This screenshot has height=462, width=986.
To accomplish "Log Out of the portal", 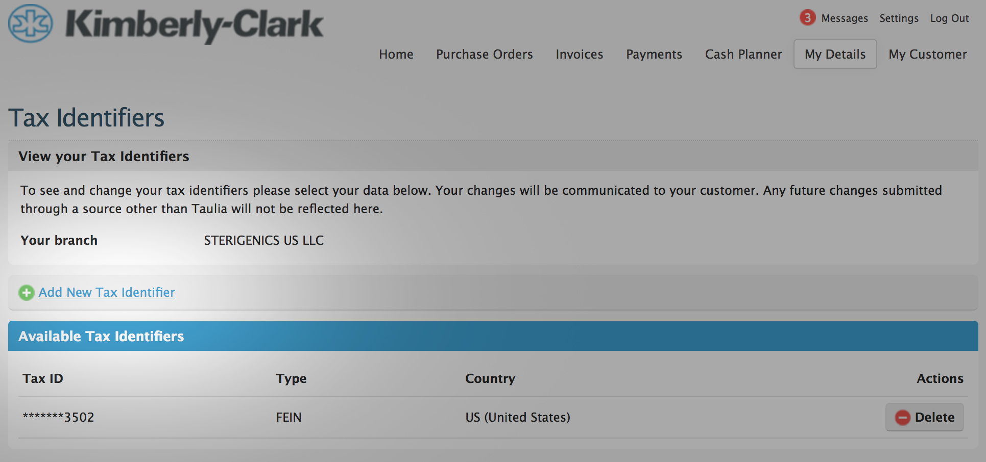I will point(949,18).
